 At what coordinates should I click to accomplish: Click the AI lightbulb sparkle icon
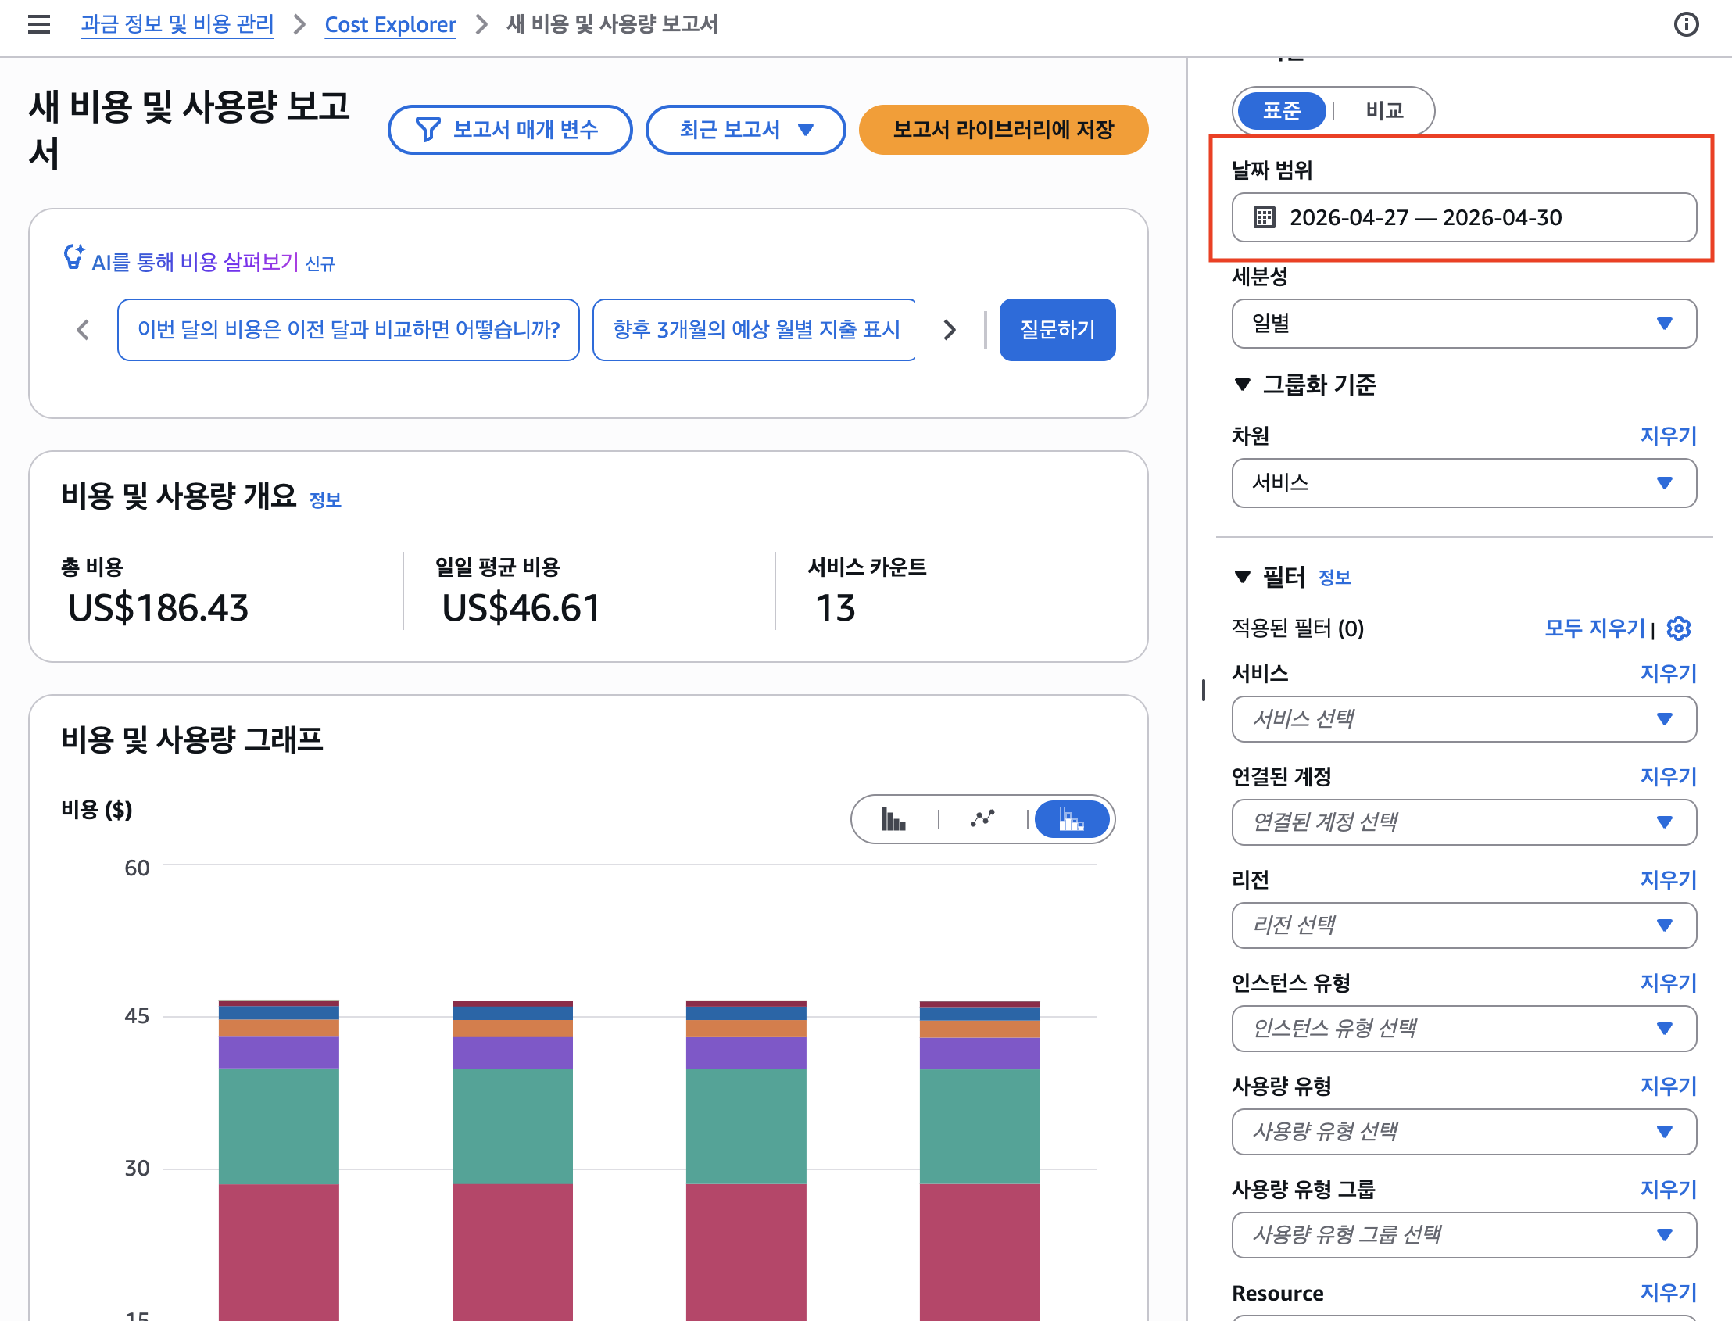coord(74,257)
